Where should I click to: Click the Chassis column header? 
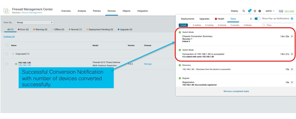(148, 45)
